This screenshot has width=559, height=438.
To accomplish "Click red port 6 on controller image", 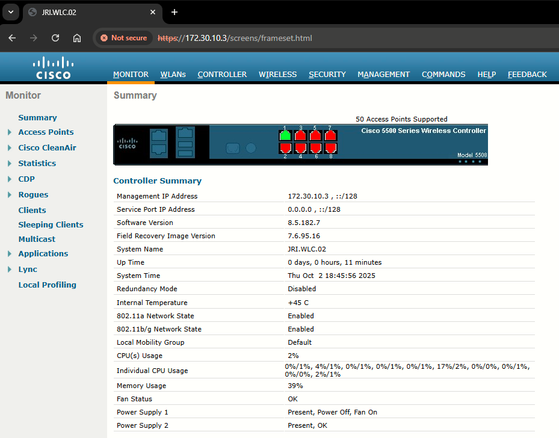I will [x=315, y=148].
